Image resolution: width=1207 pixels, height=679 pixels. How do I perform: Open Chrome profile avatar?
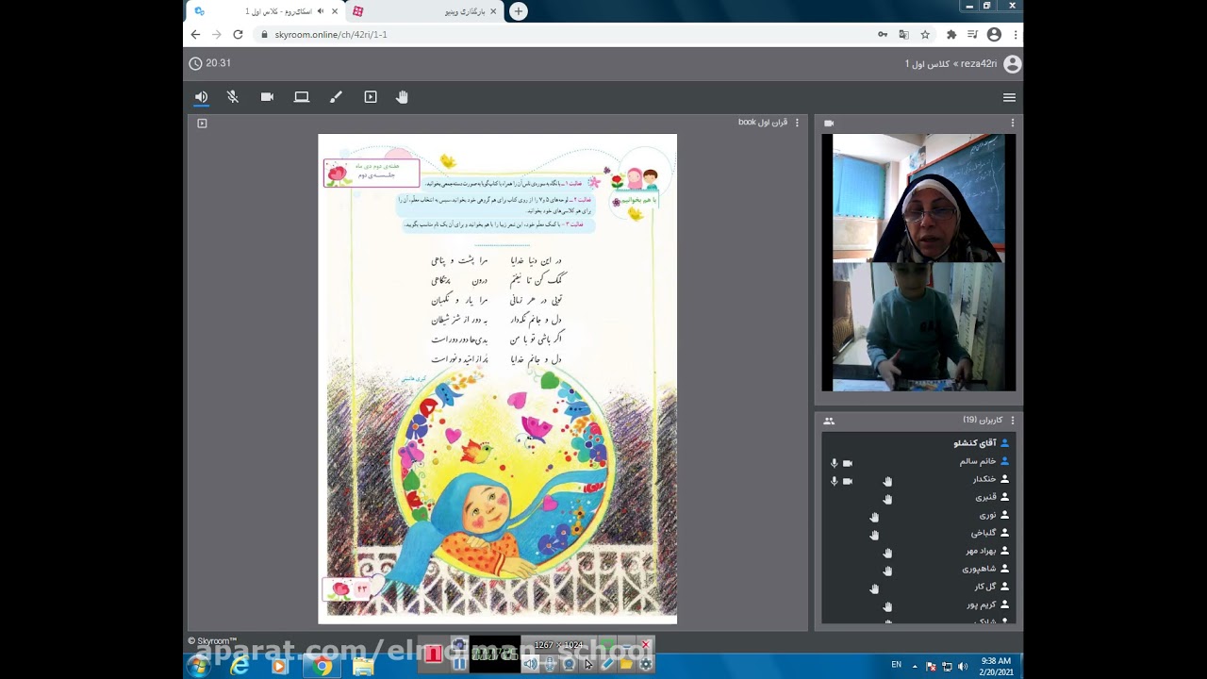[994, 34]
